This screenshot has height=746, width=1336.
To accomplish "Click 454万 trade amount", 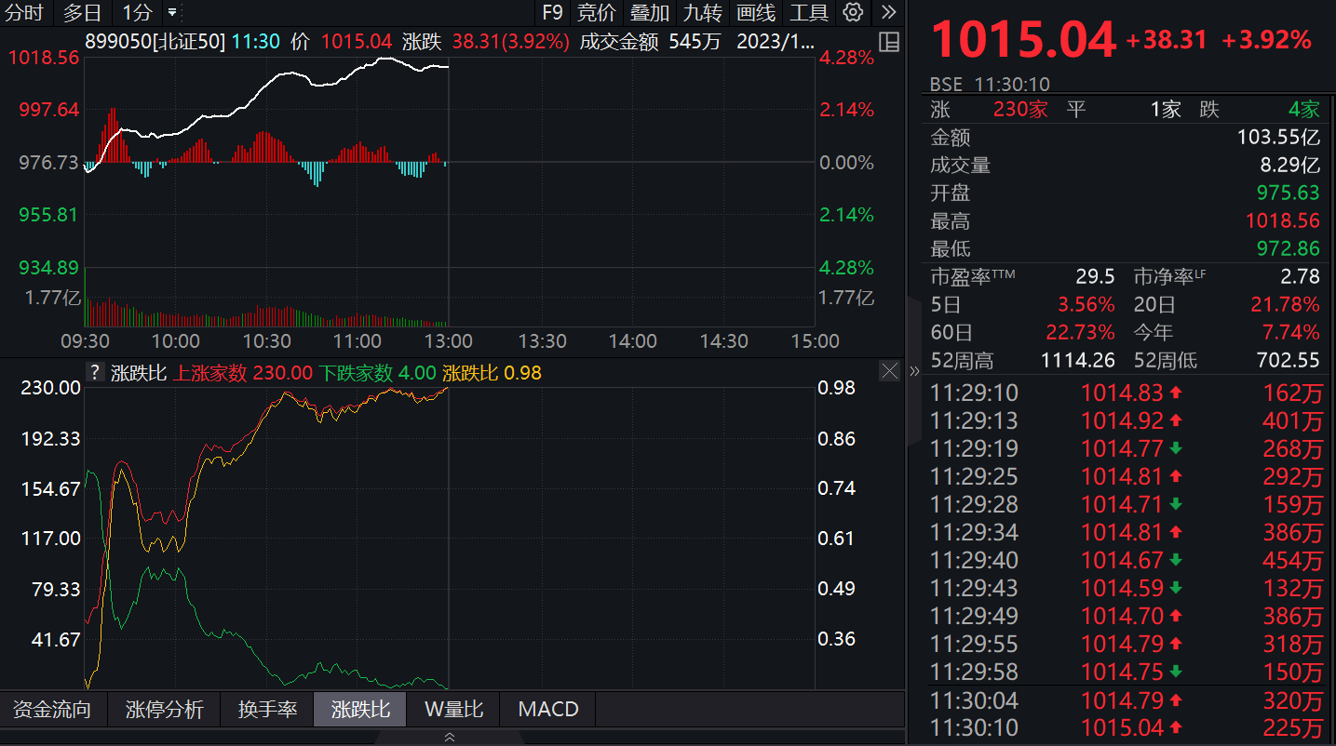I will [x=1292, y=561].
